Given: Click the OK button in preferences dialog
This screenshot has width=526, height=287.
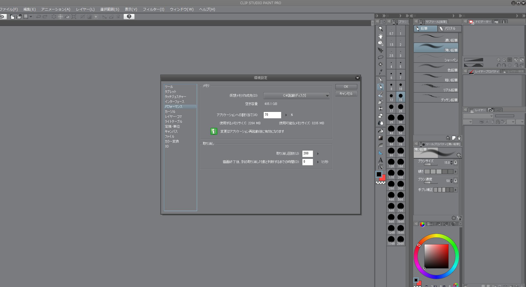Looking at the screenshot, I should tap(346, 87).
